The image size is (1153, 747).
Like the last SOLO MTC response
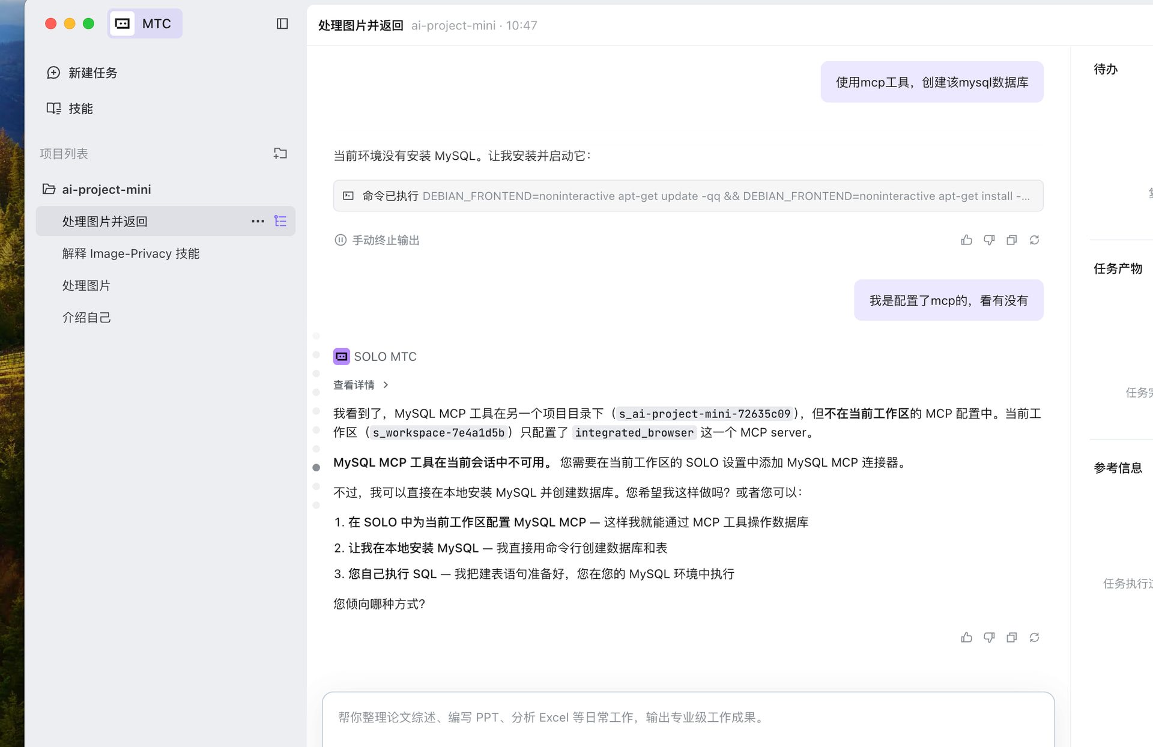point(966,638)
